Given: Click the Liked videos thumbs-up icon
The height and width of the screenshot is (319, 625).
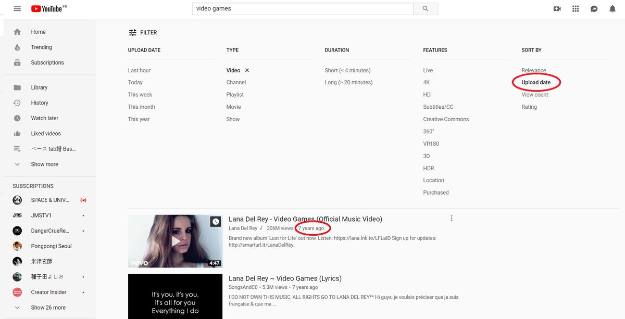Looking at the screenshot, I should tap(17, 134).
